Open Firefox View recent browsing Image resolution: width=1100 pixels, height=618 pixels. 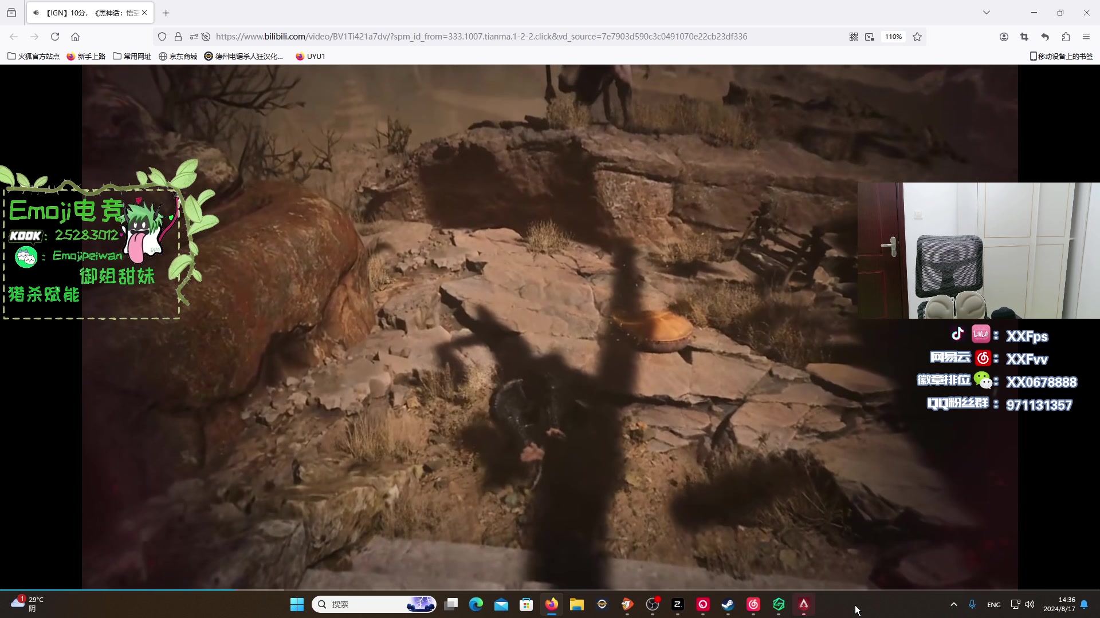11,13
